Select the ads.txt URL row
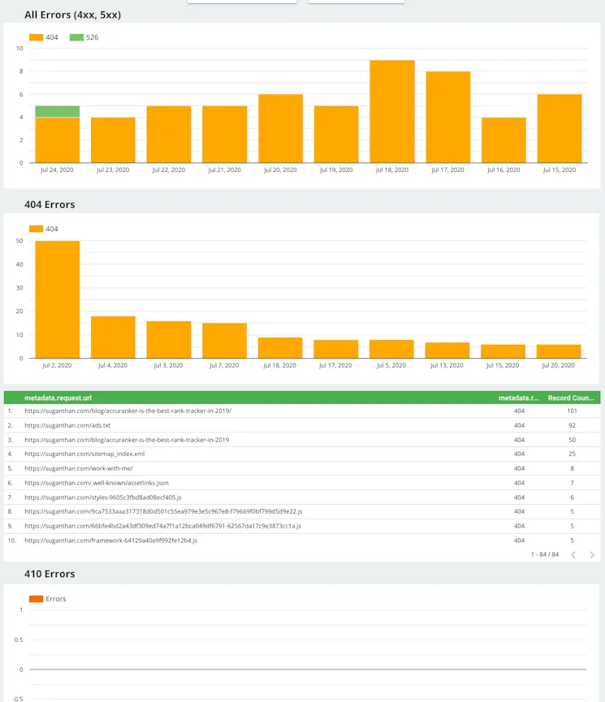Viewport: 605px width, 702px height. click(67, 425)
